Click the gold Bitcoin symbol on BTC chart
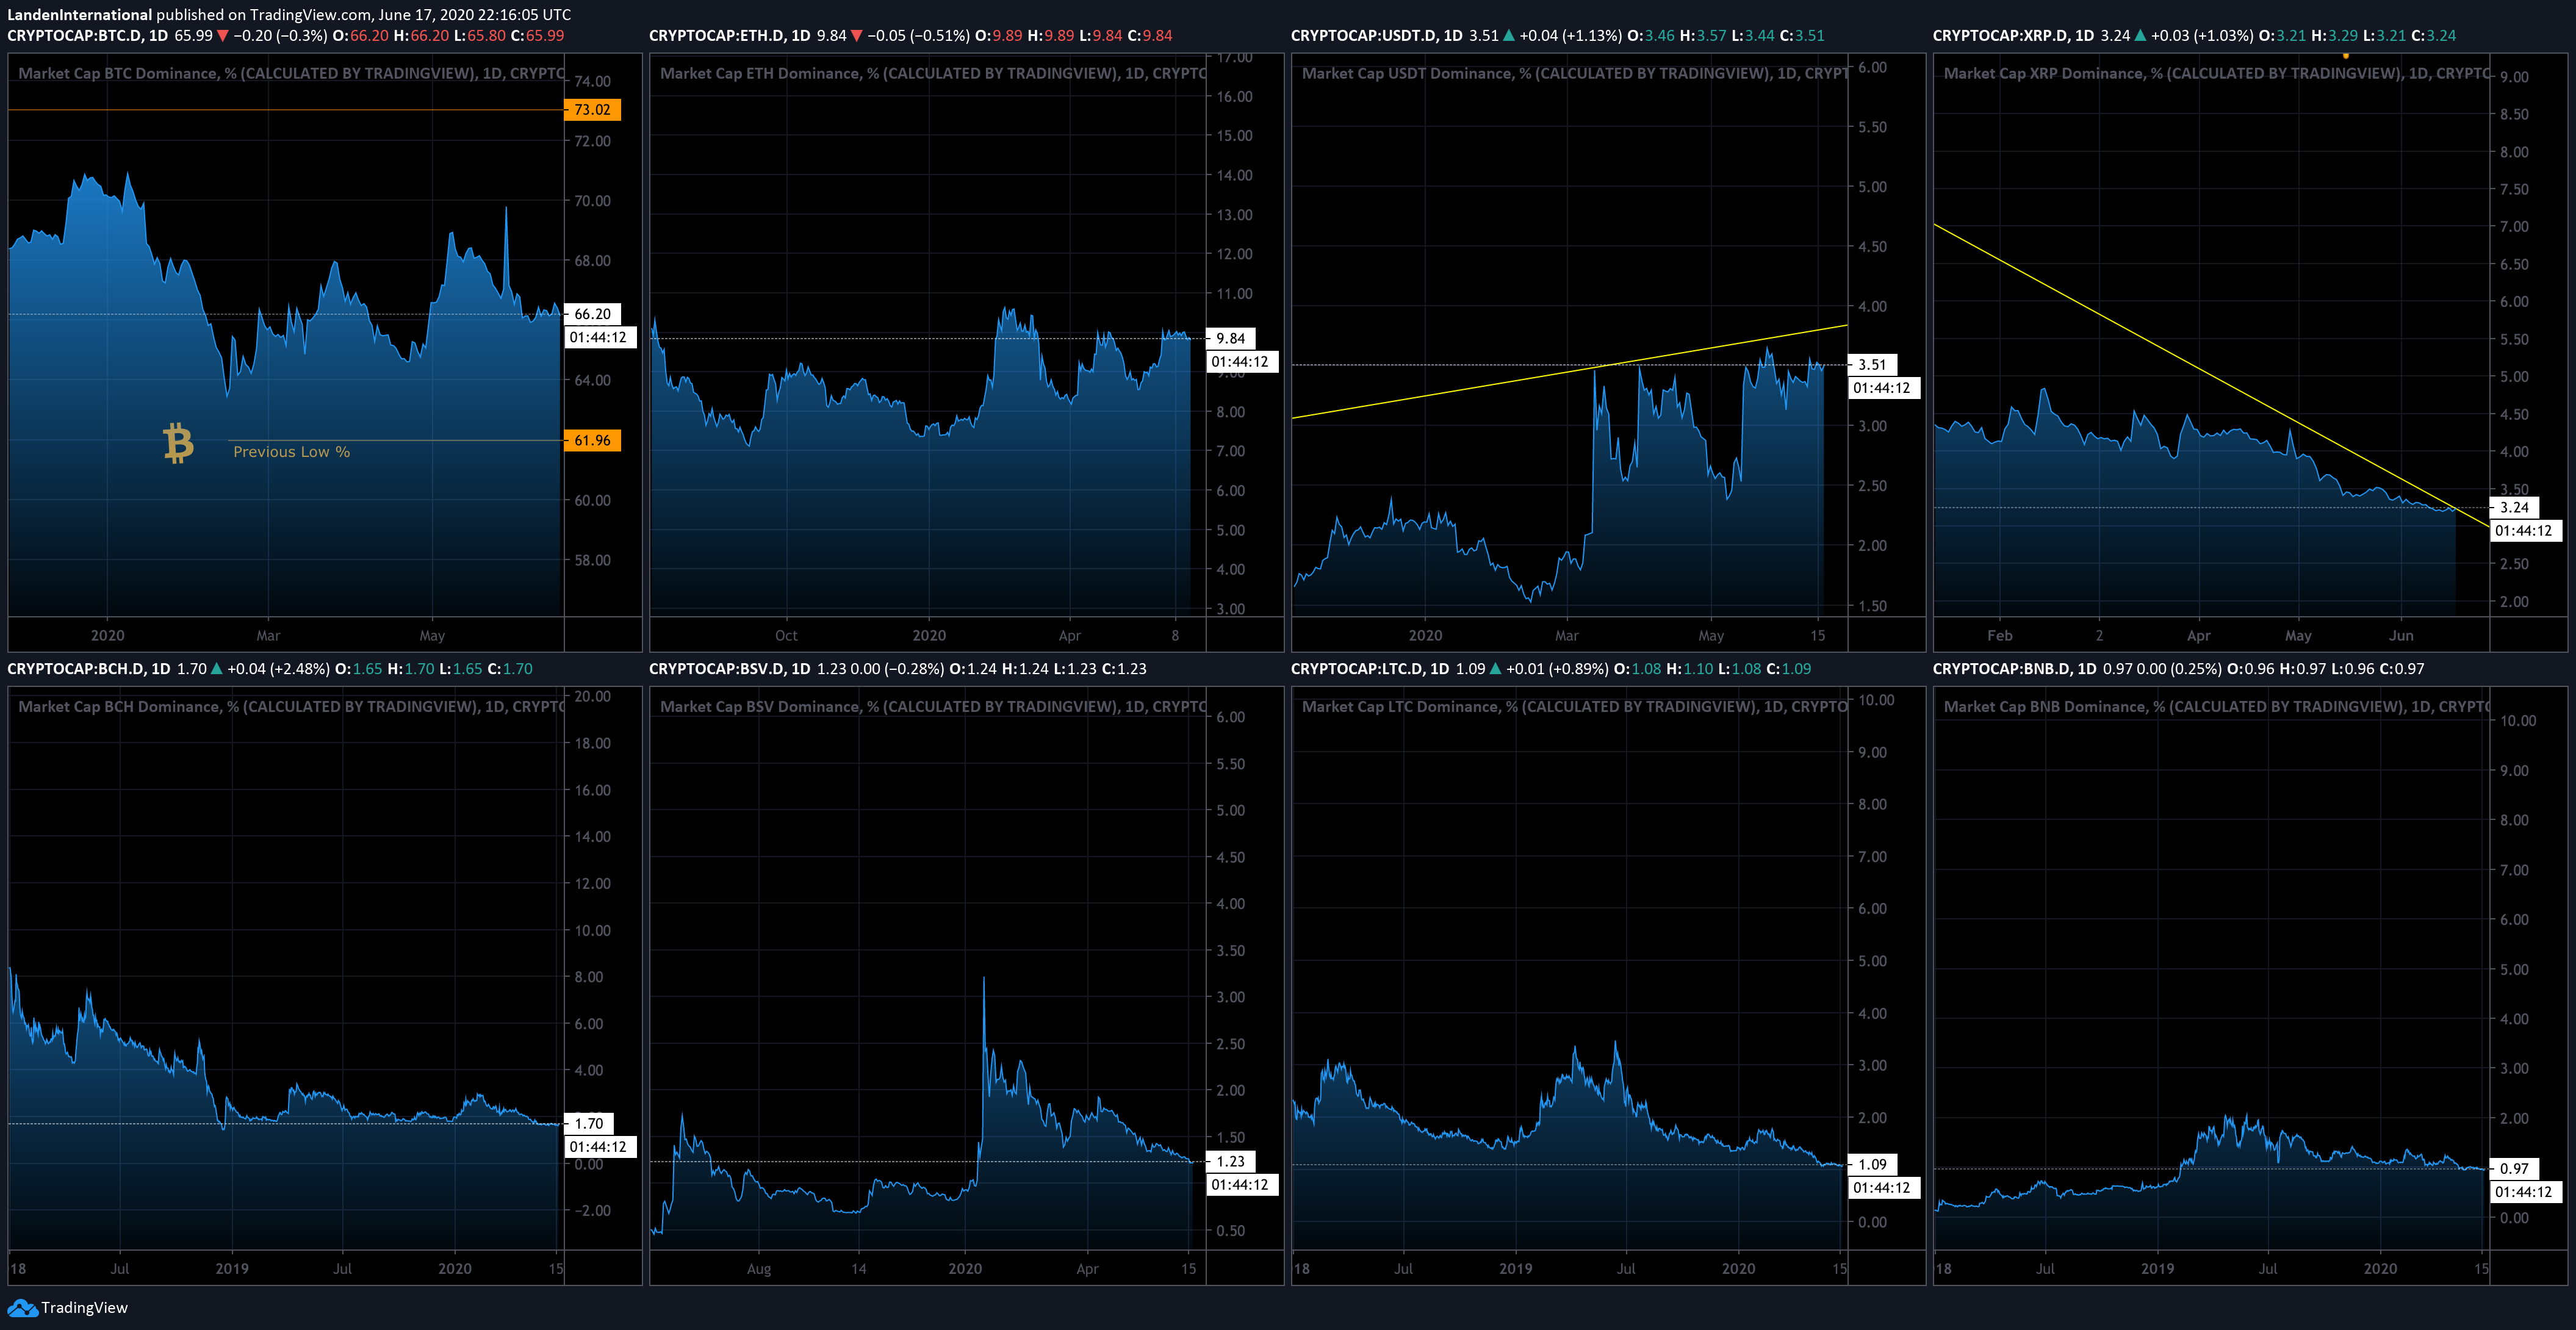The height and width of the screenshot is (1330, 2576). click(178, 443)
